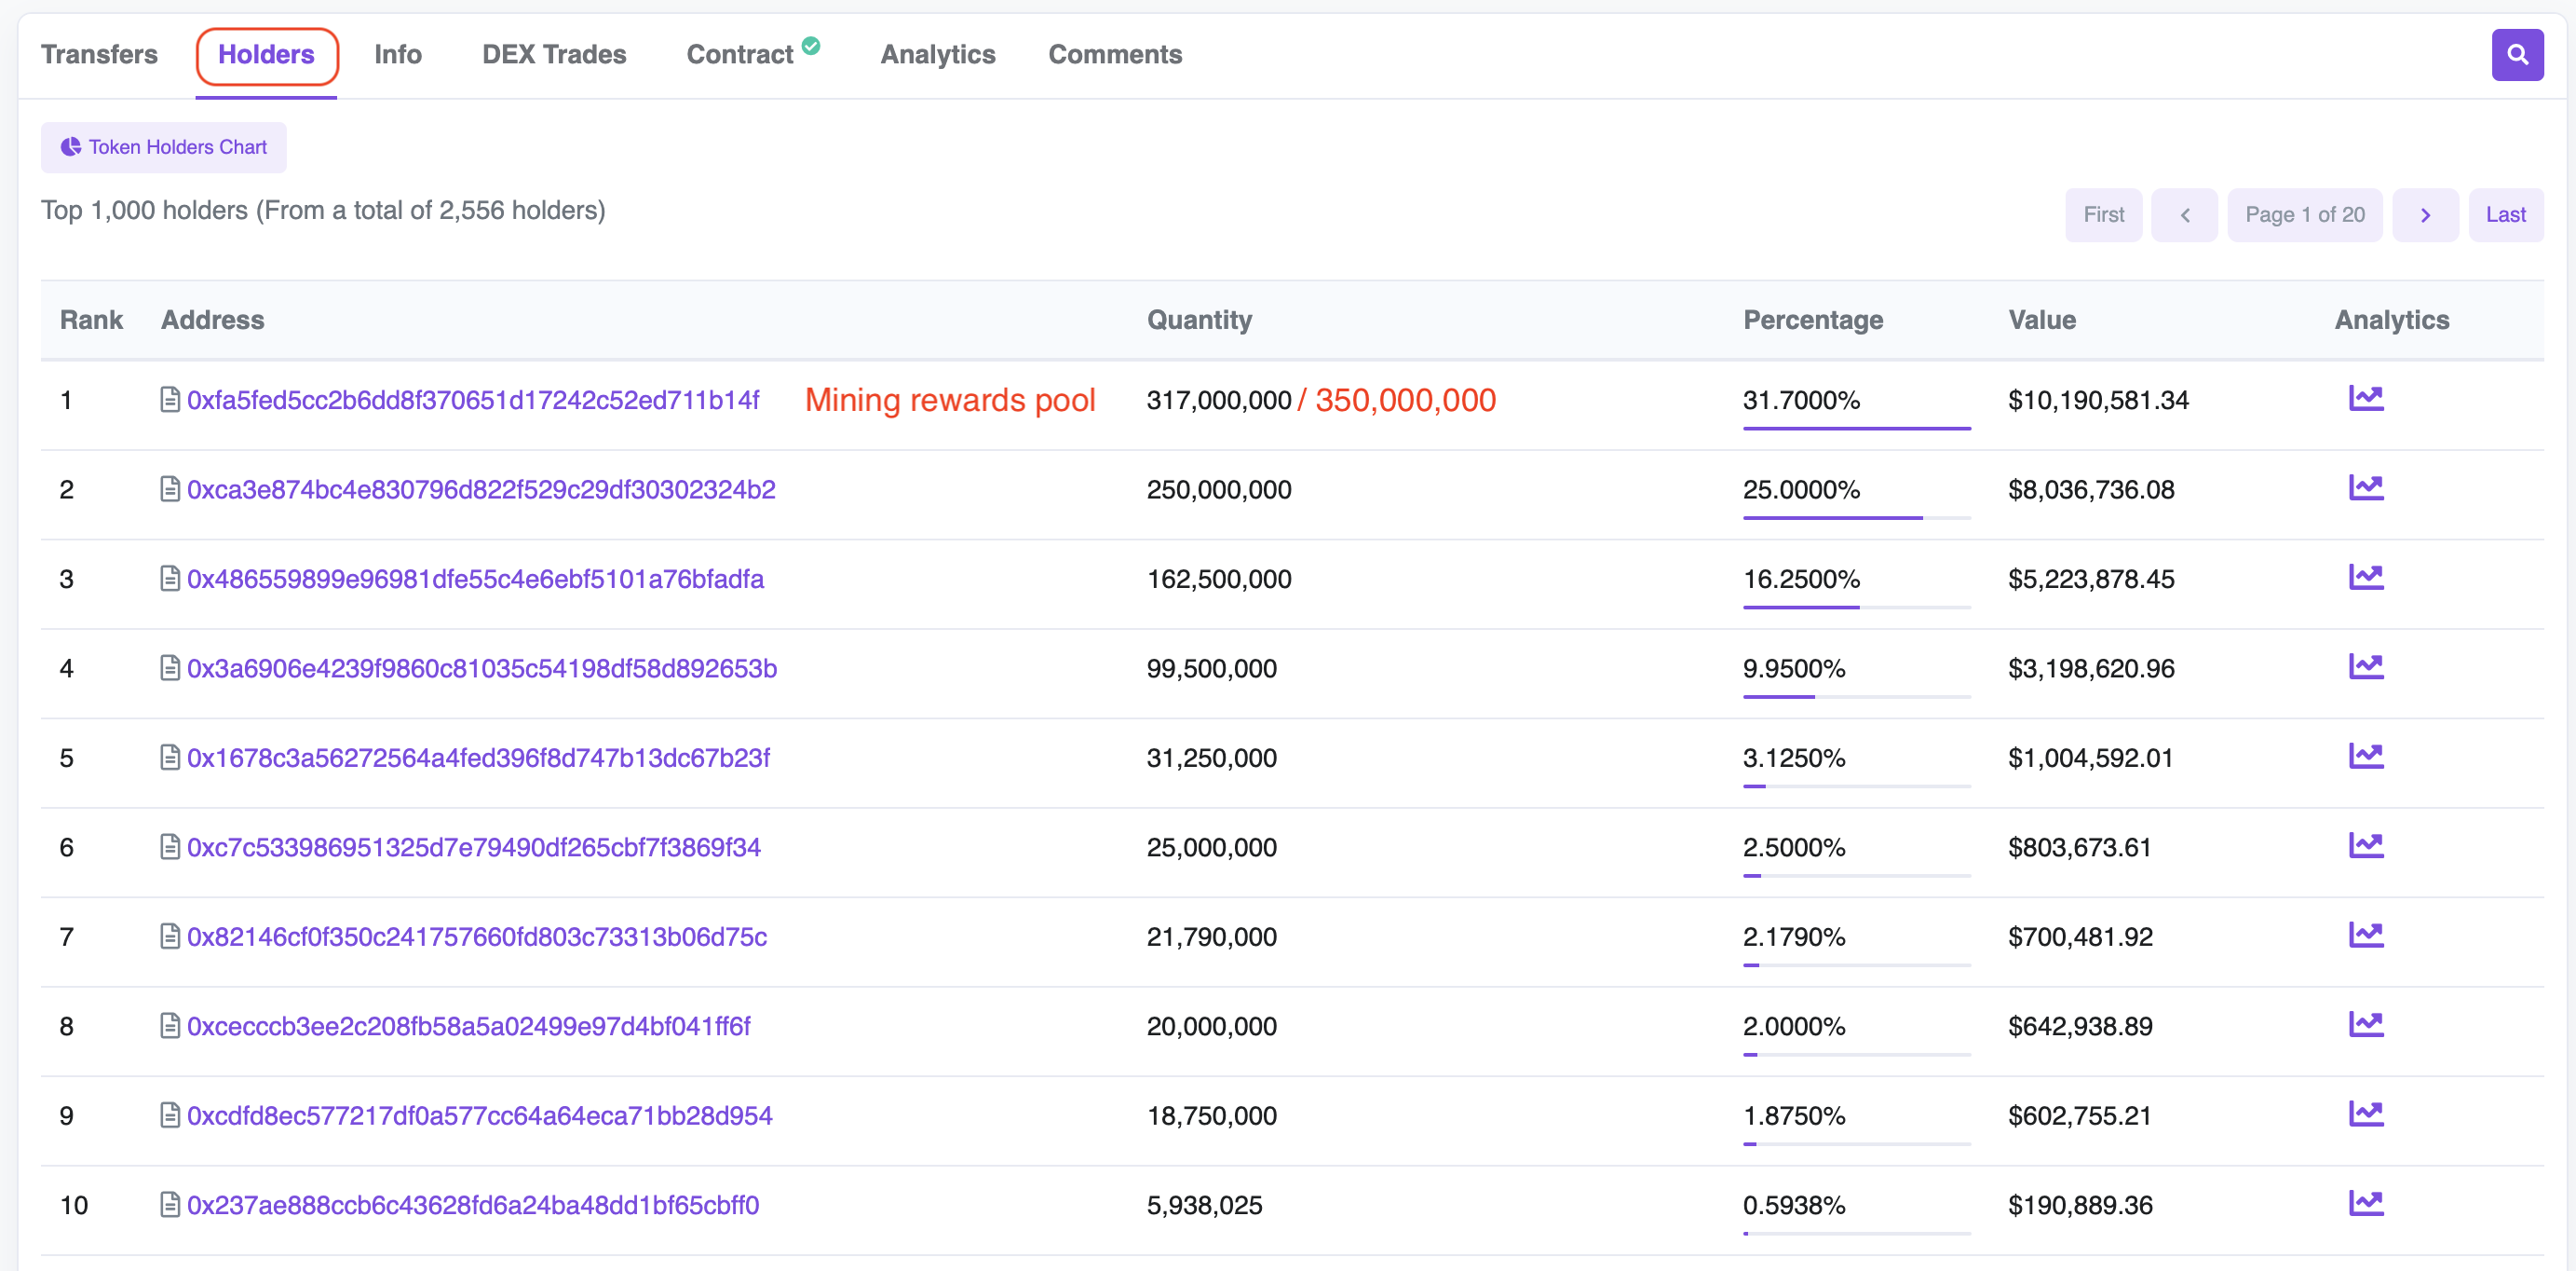Open analytics chart icon for rank 4 holder

[x=2365, y=666]
